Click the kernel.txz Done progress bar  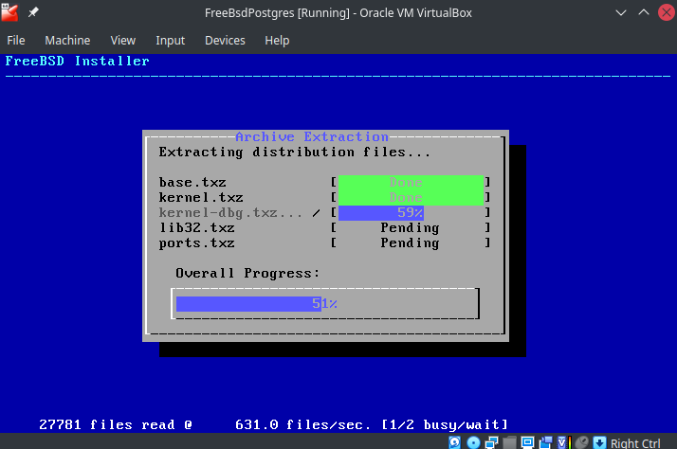click(411, 198)
